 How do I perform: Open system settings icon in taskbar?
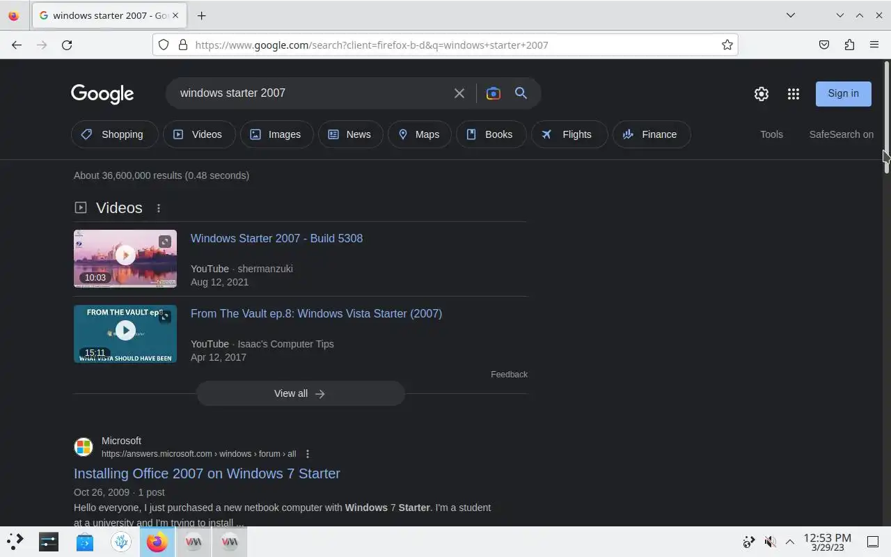click(x=49, y=541)
